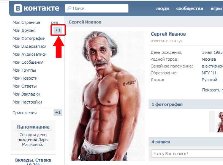Open люди in the top menu
The height and width of the screenshot is (165, 223).
163,8
